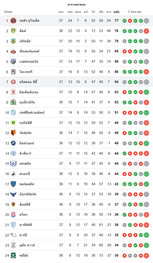Click the แข่ง column header
Image resolution: width=153 pixels, height=263 pixels.
[61, 12]
